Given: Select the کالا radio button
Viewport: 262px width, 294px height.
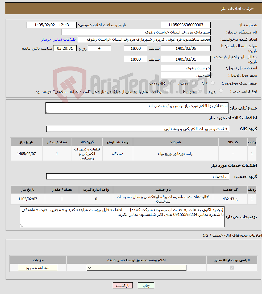Looking at the screenshot, I should click(x=213, y=83).
